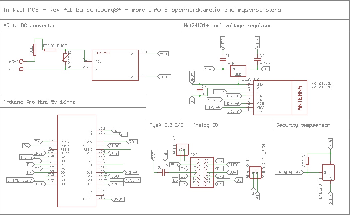Click the JP2 14-pin header
350x215 pixels.
[202, 173]
